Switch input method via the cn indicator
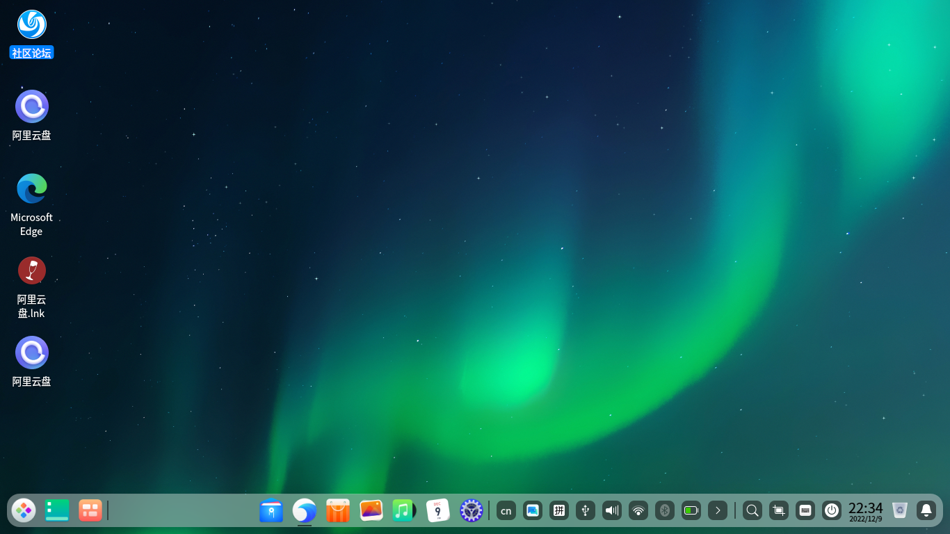The height and width of the screenshot is (534, 950). click(506, 510)
